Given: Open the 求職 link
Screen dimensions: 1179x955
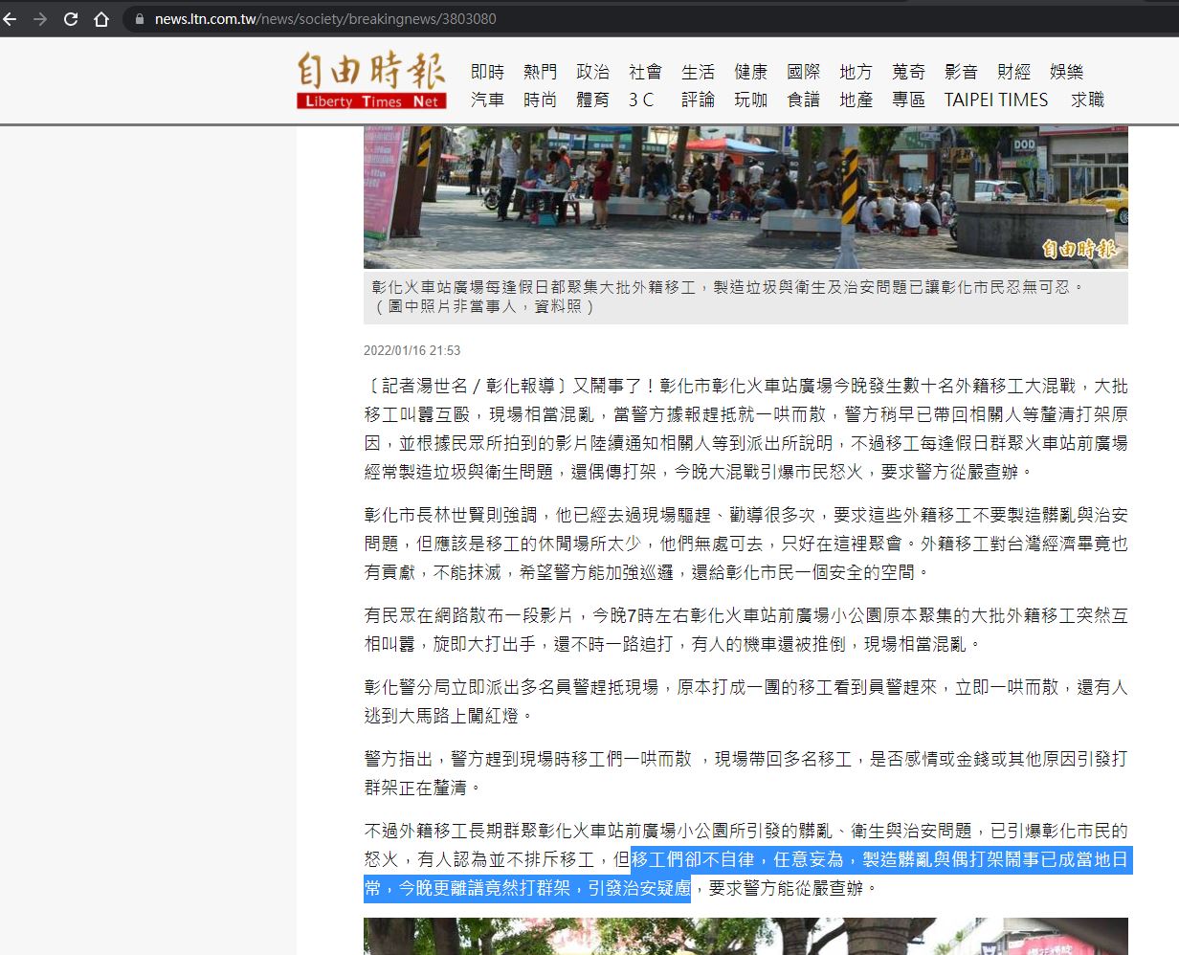Looking at the screenshot, I should click(x=1087, y=100).
